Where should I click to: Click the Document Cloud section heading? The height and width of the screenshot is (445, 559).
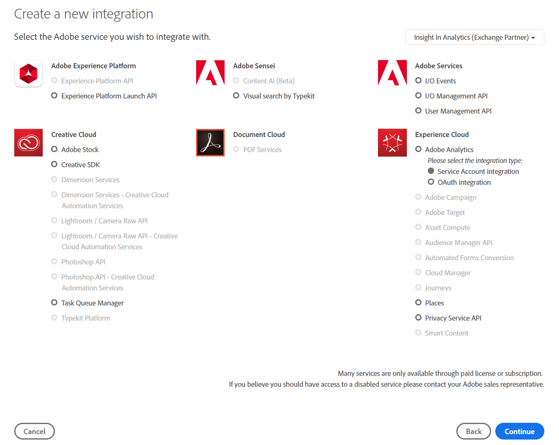pyautogui.click(x=259, y=135)
